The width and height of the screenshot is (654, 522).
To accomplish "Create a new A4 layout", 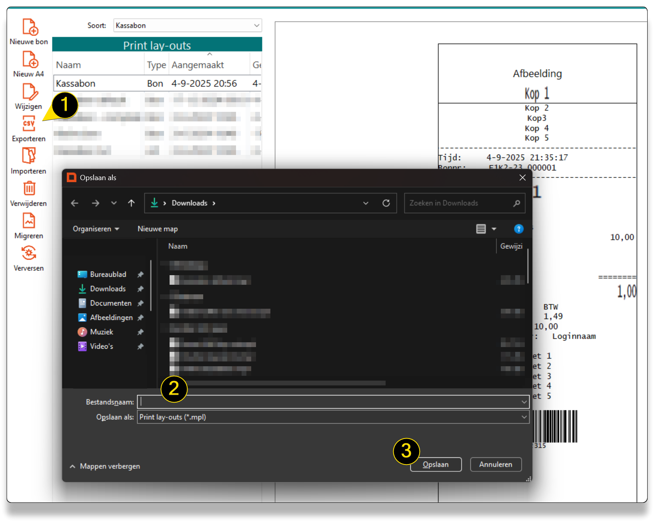I will point(30,60).
